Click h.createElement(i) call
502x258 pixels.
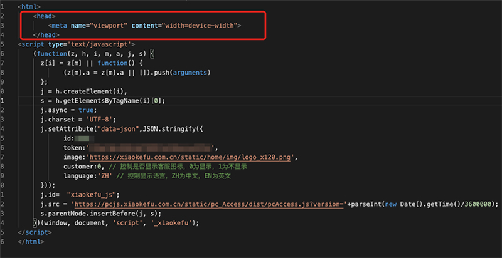[x=91, y=91]
